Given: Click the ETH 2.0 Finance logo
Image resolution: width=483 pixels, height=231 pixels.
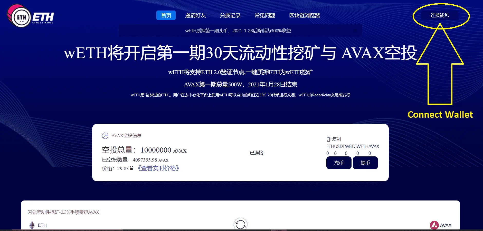Looking at the screenshot, I should pos(31,16).
